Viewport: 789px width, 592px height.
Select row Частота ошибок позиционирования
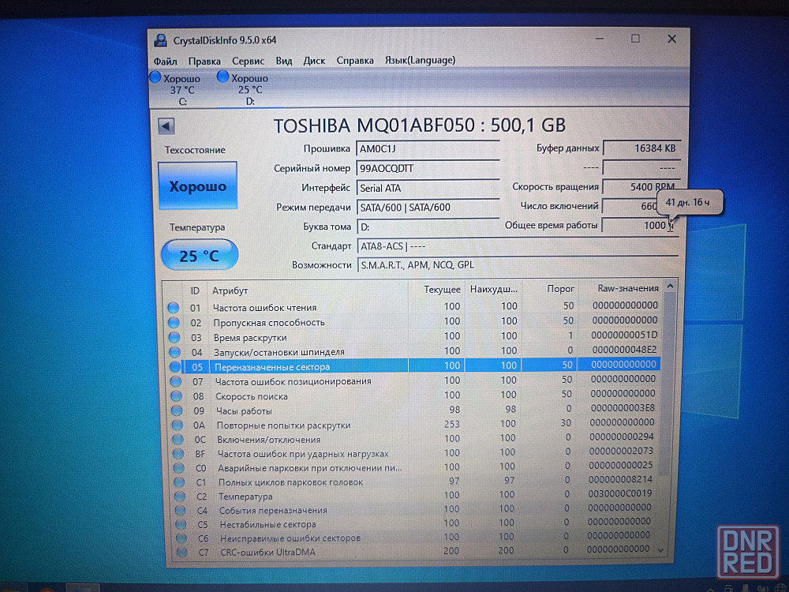pyautogui.click(x=414, y=380)
